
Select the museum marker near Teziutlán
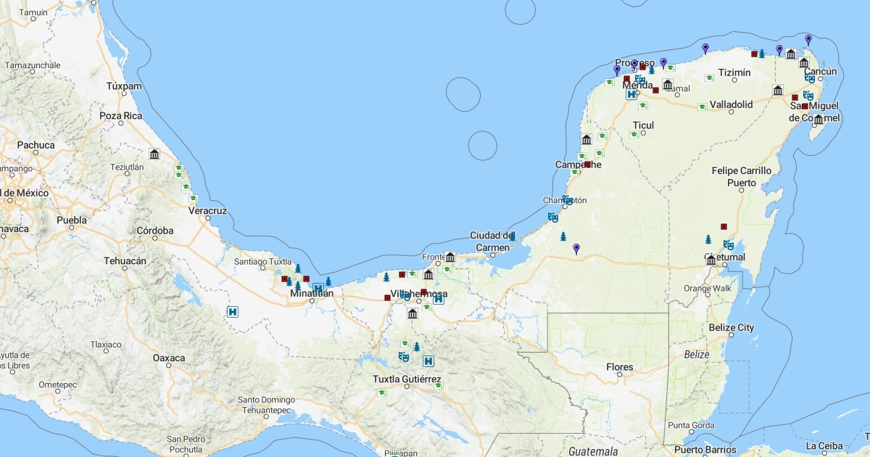(154, 155)
